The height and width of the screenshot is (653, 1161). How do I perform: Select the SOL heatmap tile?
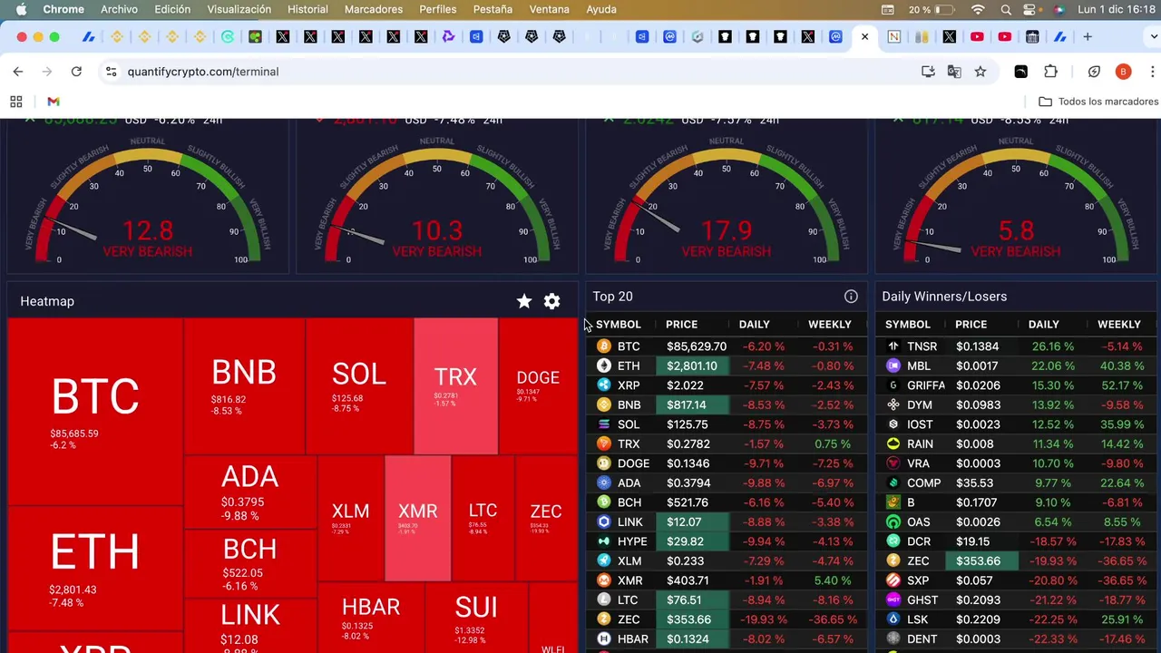(359, 385)
